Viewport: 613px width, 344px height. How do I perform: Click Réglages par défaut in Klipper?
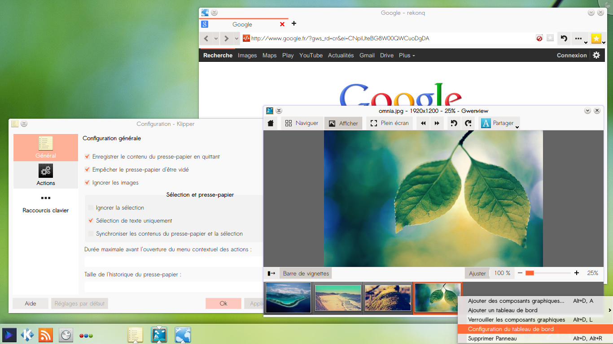[x=79, y=303]
